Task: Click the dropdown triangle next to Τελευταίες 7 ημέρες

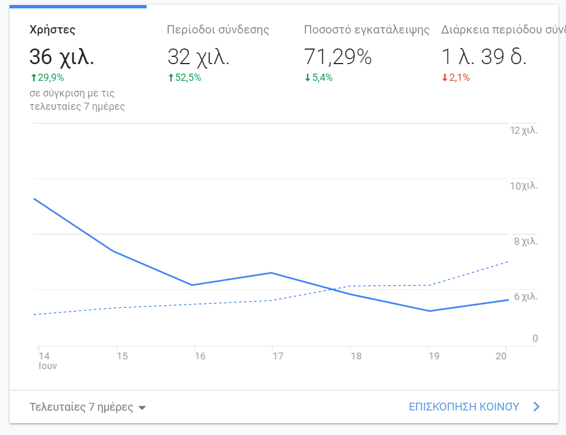Action: pos(142,408)
